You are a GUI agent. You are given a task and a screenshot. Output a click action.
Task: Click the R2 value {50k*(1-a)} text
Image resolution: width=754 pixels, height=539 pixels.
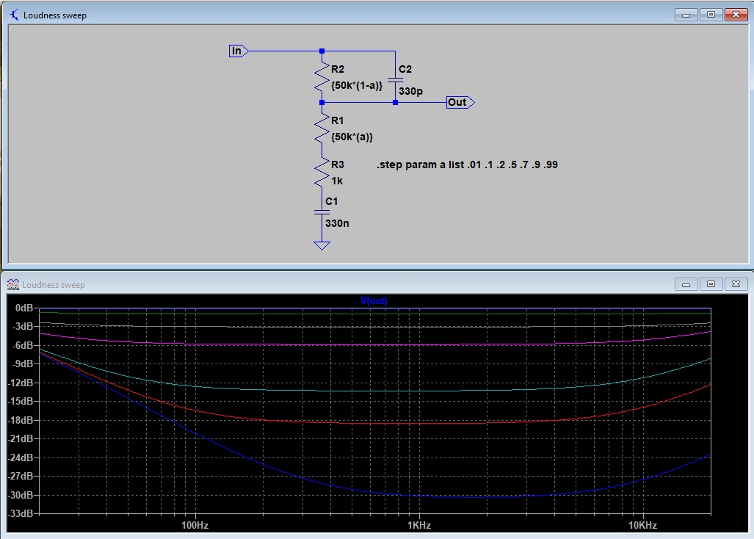(357, 86)
